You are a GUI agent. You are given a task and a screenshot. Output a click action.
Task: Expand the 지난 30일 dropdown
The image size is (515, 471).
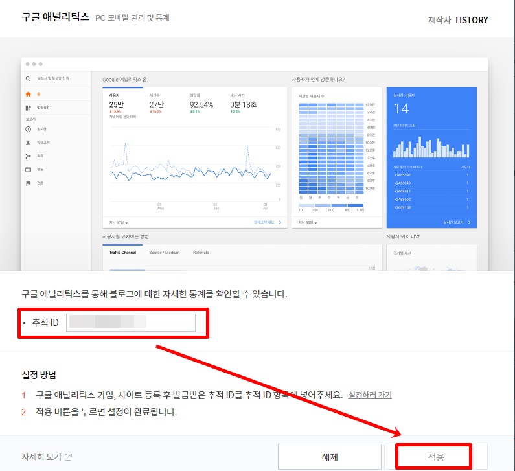click(308, 223)
